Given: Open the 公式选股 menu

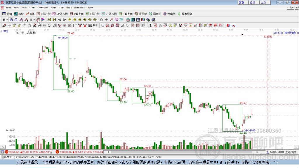Looking at the screenshot, I should (x=43, y=8).
